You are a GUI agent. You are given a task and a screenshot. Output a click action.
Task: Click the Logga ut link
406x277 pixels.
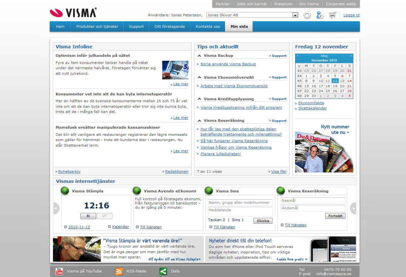(x=351, y=15)
